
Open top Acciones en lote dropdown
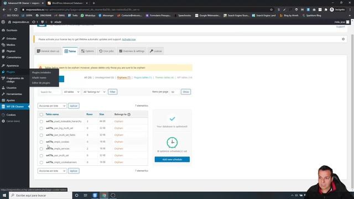coord(52,106)
